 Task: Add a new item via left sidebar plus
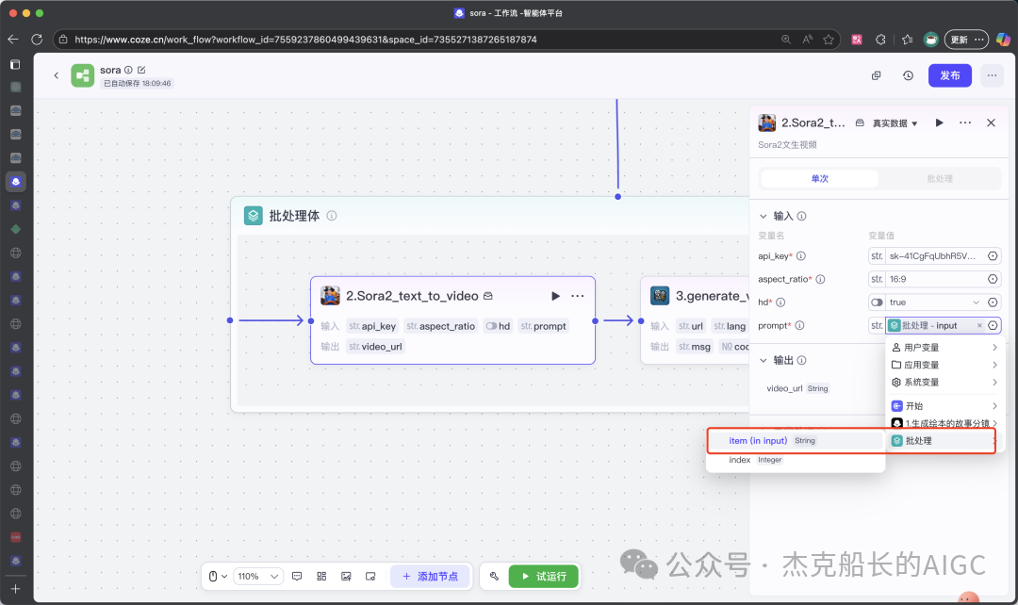pyautogui.click(x=16, y=589)
